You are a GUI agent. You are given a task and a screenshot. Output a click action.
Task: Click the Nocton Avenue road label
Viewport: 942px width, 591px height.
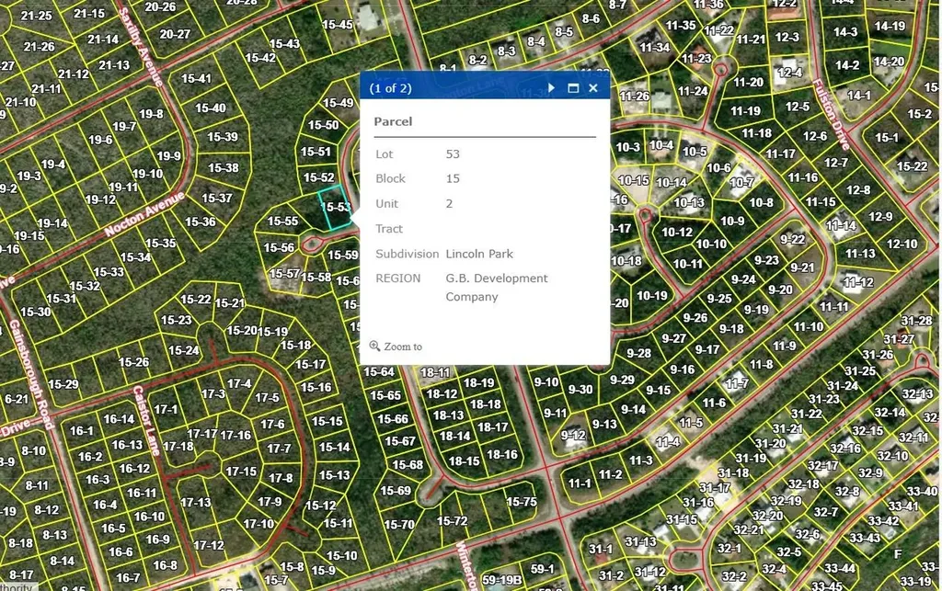click(144, 214)
